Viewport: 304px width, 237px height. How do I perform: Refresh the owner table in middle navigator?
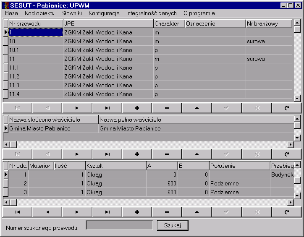coord(286,154)
